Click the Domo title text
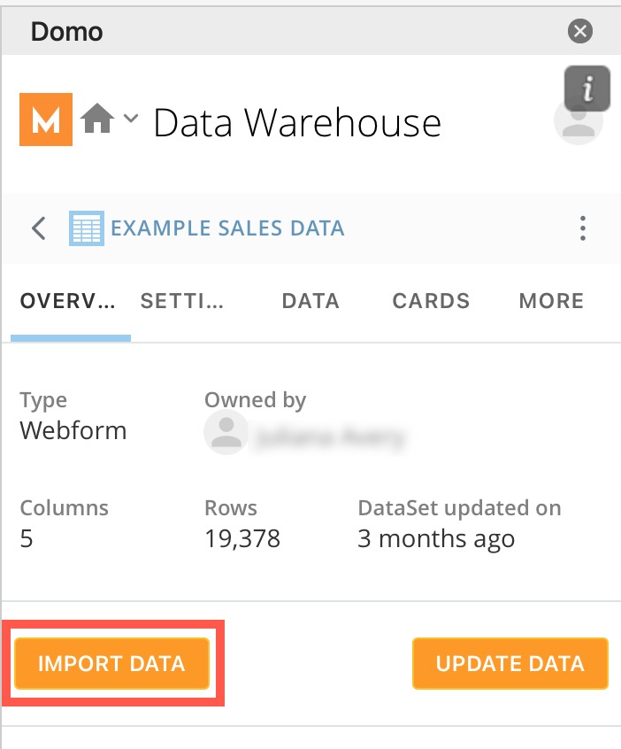Screen dimensions: 621x749 [67, 31]
